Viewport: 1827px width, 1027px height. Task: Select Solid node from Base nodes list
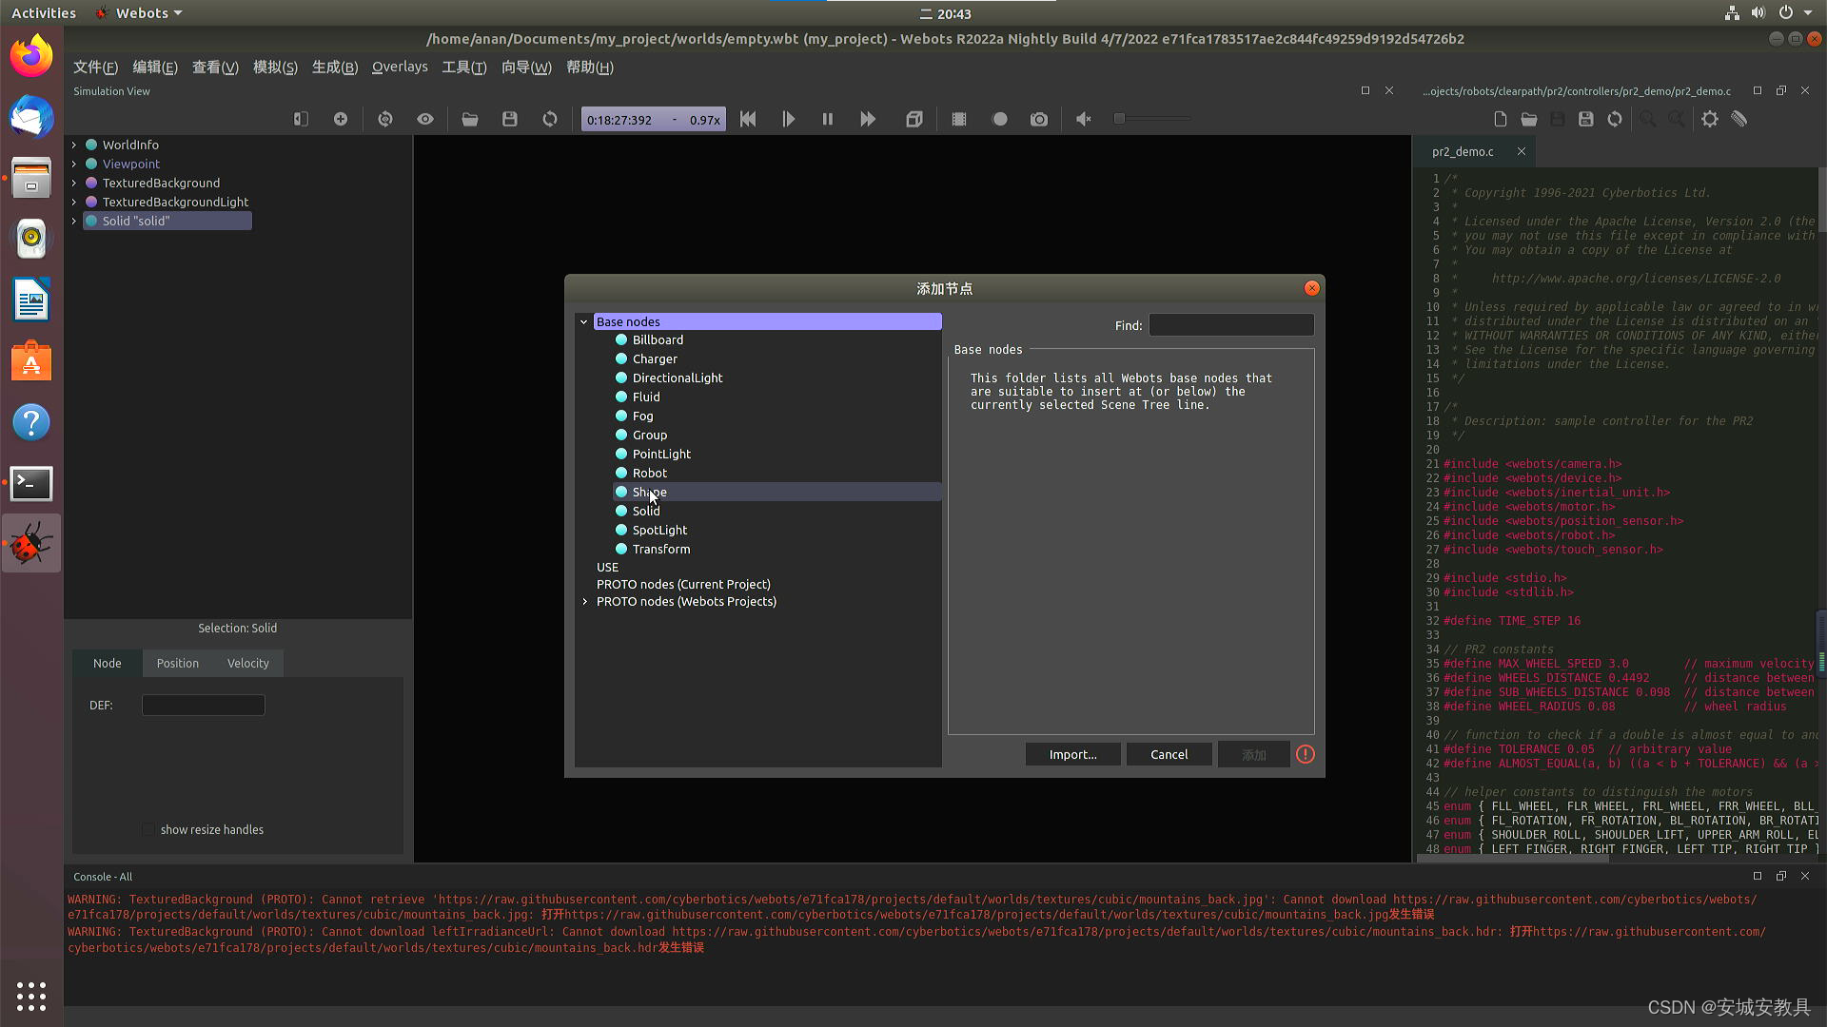[x=646, y=511]
